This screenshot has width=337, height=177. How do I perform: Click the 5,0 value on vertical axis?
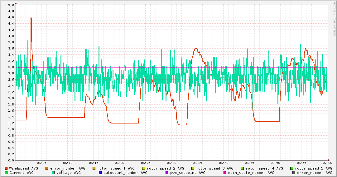point(11,5)
